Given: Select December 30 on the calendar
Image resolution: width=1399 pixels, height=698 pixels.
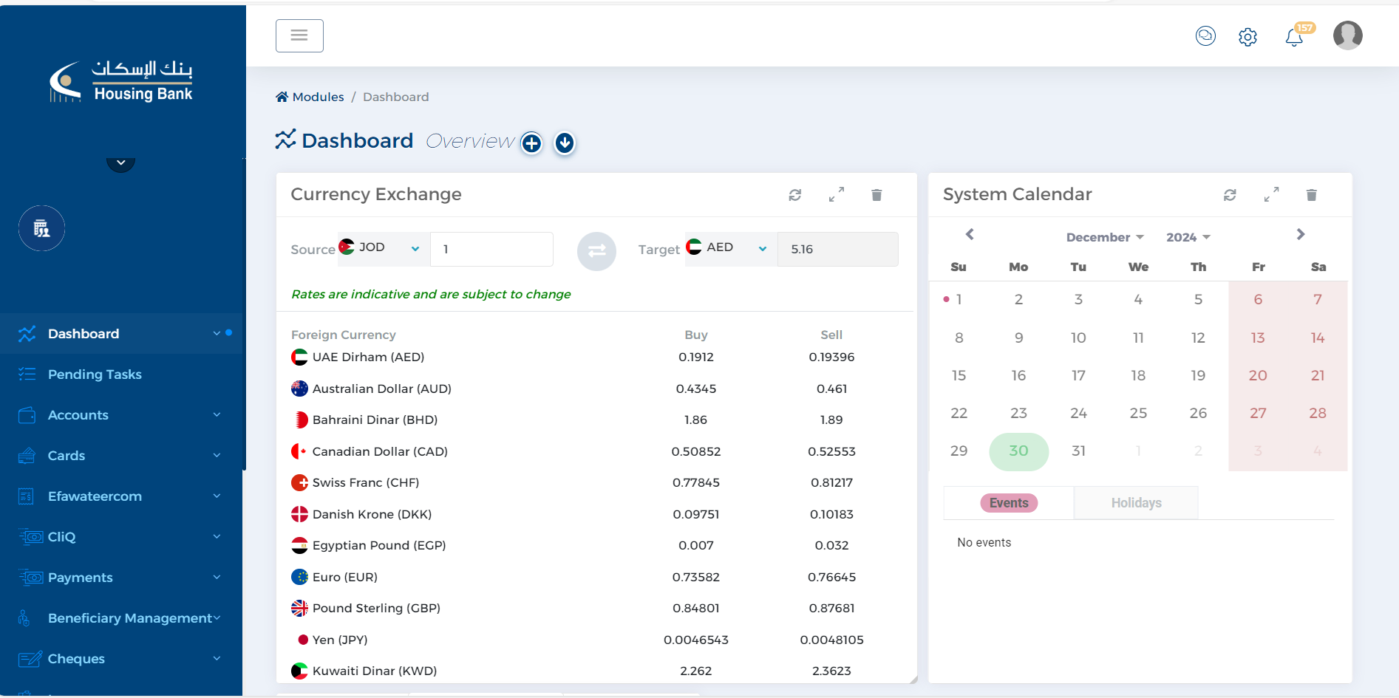Looking at the screenshot, I should click(x=1018, y=451).
